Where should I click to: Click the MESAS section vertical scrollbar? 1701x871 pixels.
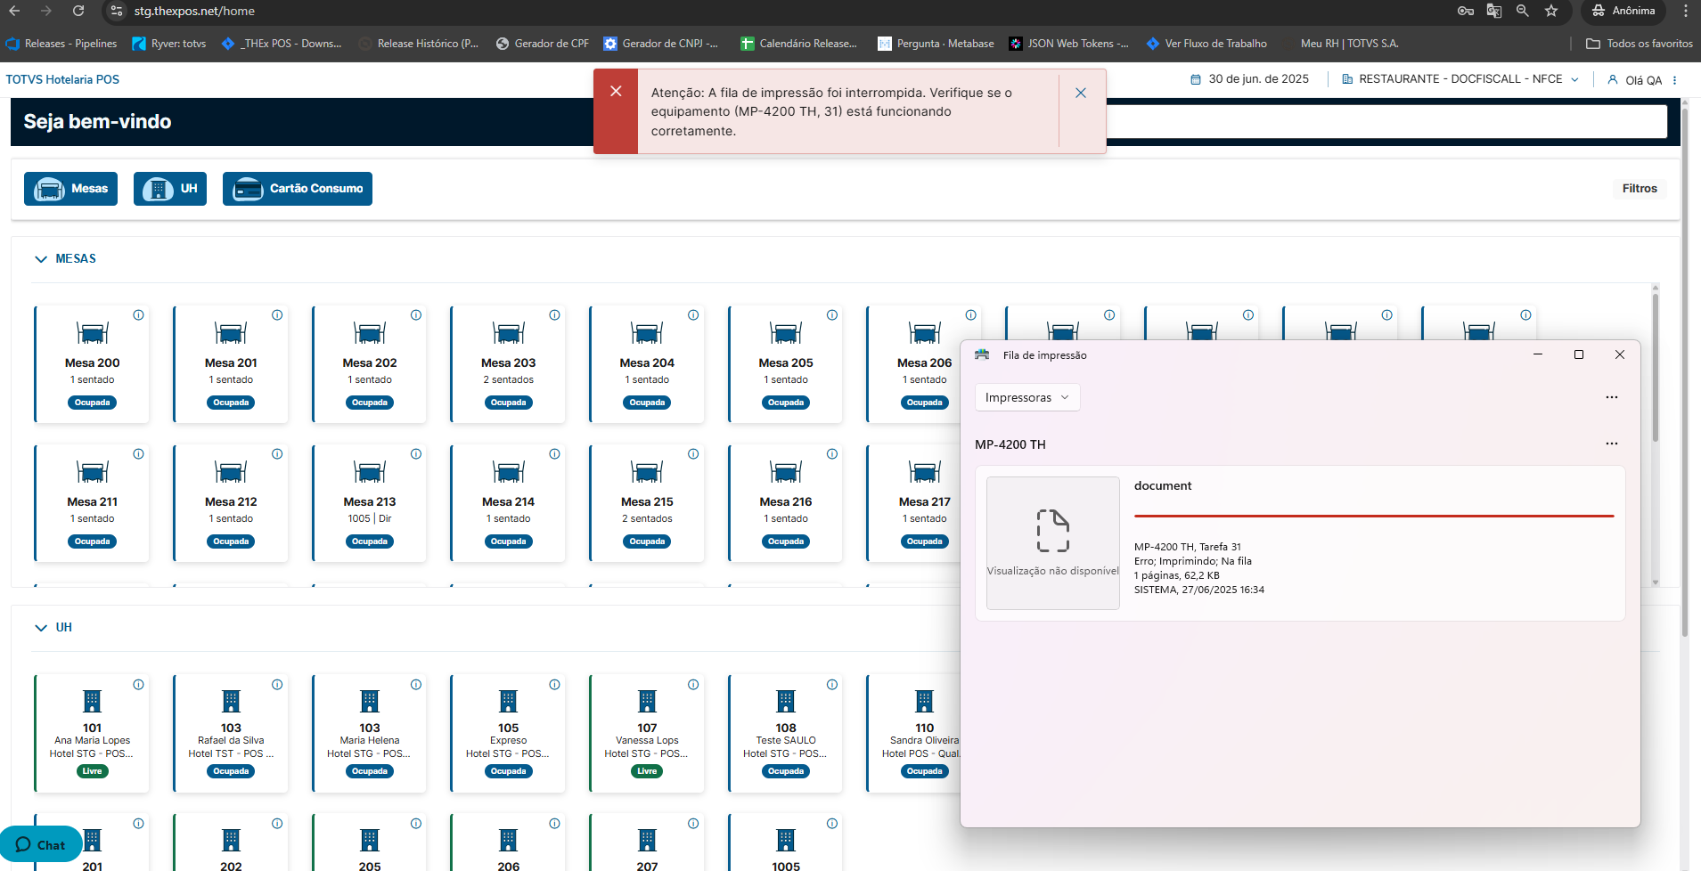1656,367
